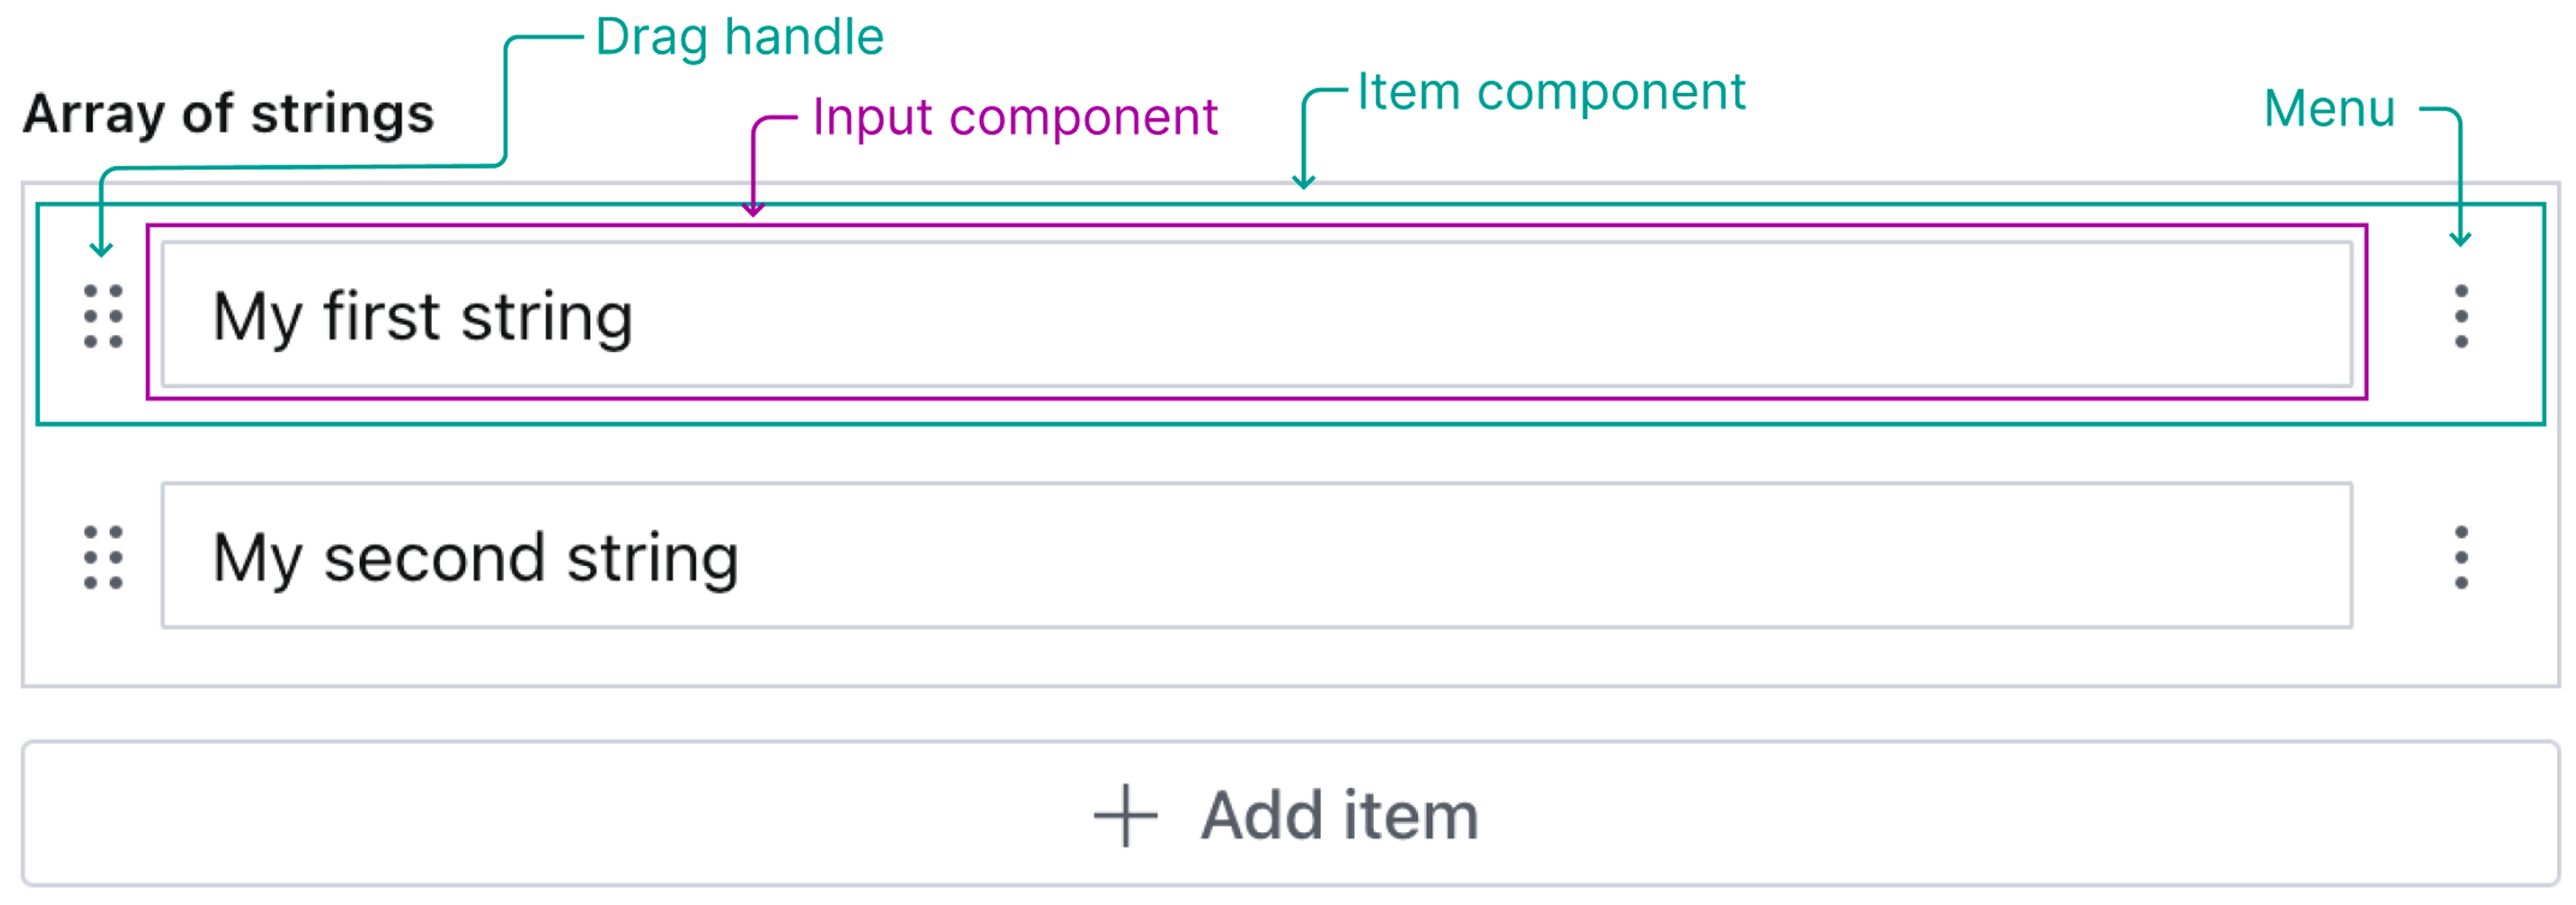The image size is (2576, 905).
Task: Click the arrowhead under the Item component label
Action: coord(1303,182)
